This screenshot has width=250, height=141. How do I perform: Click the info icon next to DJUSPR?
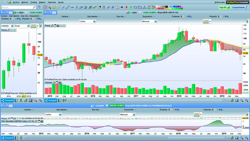pyautogui.click(x=107, y=106)
